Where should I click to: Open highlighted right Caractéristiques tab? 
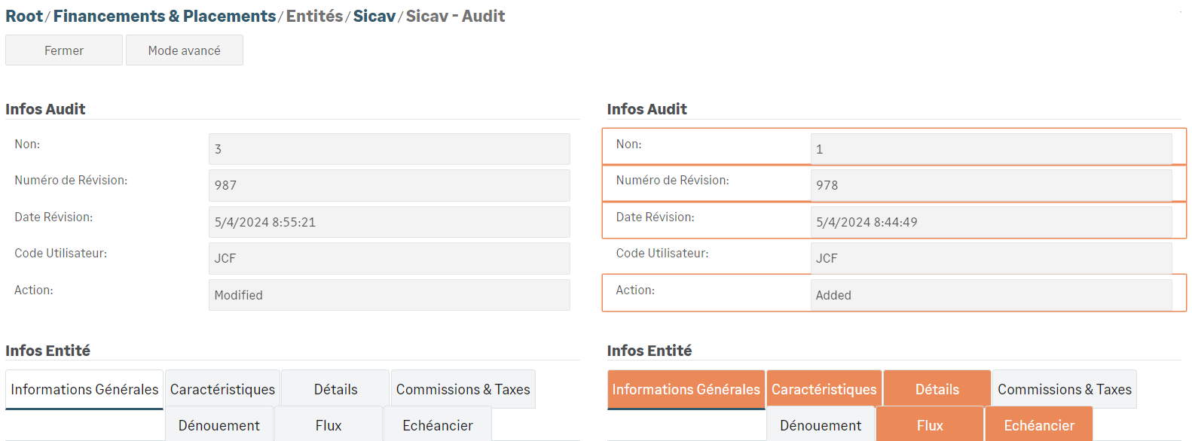coord(824,389)
